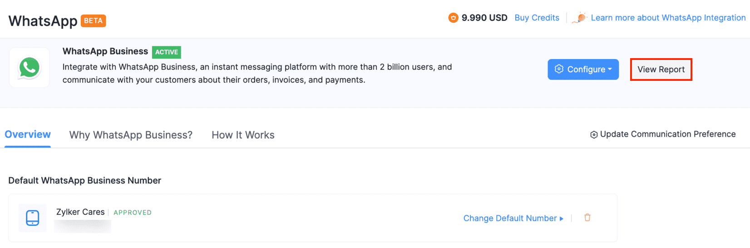Click the arrow after Change Default Number
This screenshot has width=750, height=248.
pos(562,218)
